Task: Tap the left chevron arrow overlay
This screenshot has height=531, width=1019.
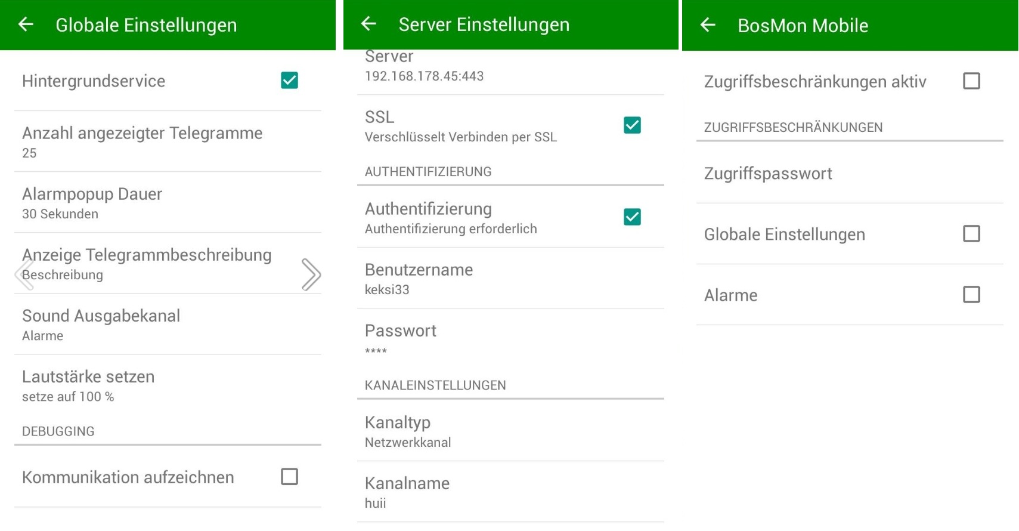Action: click(x=24, y=274)
